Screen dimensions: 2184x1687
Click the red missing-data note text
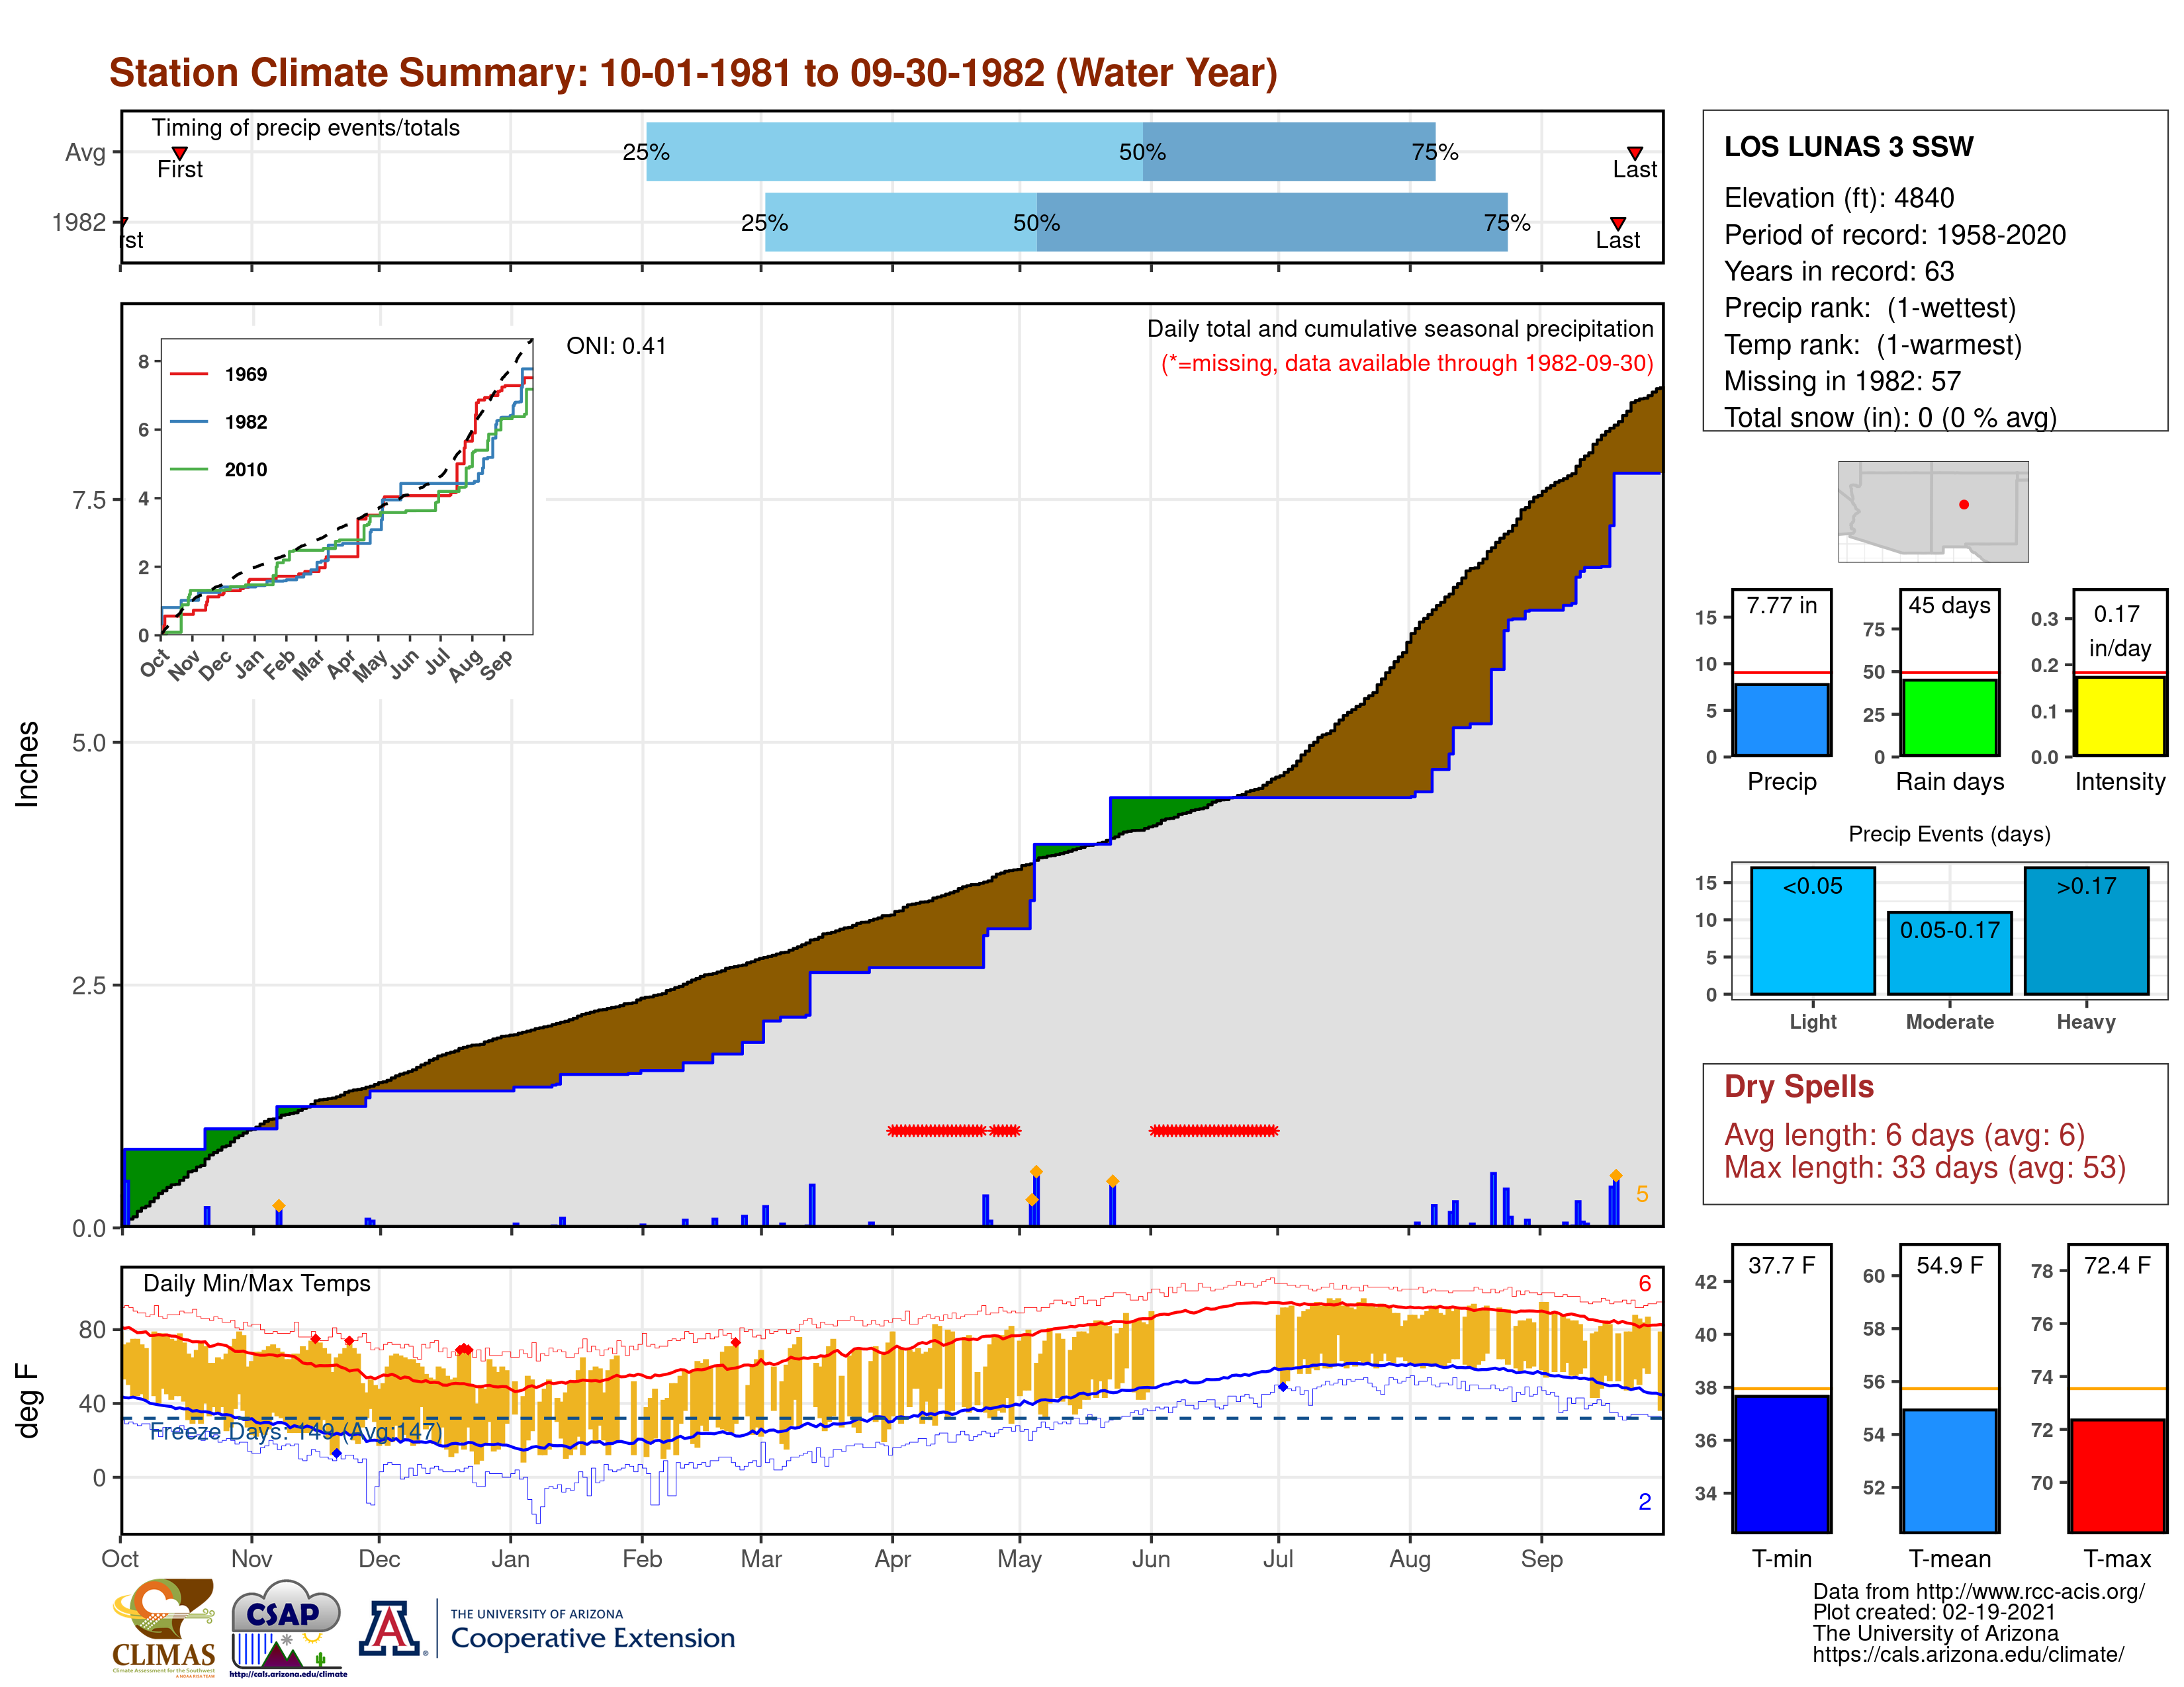tap(1407, 364)
